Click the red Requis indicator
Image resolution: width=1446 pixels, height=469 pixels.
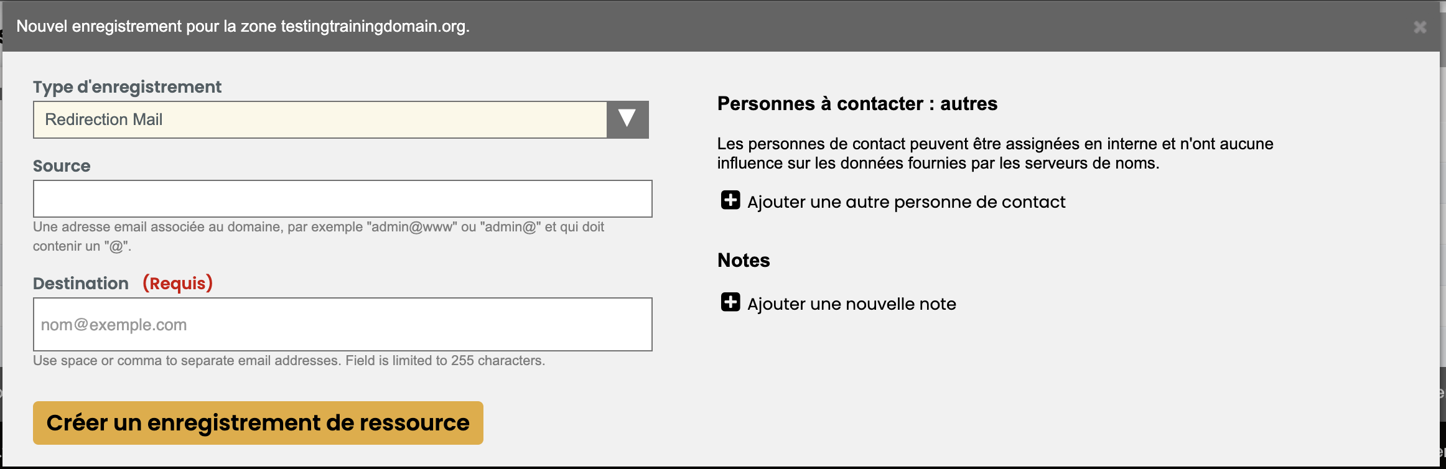[178, 284]
